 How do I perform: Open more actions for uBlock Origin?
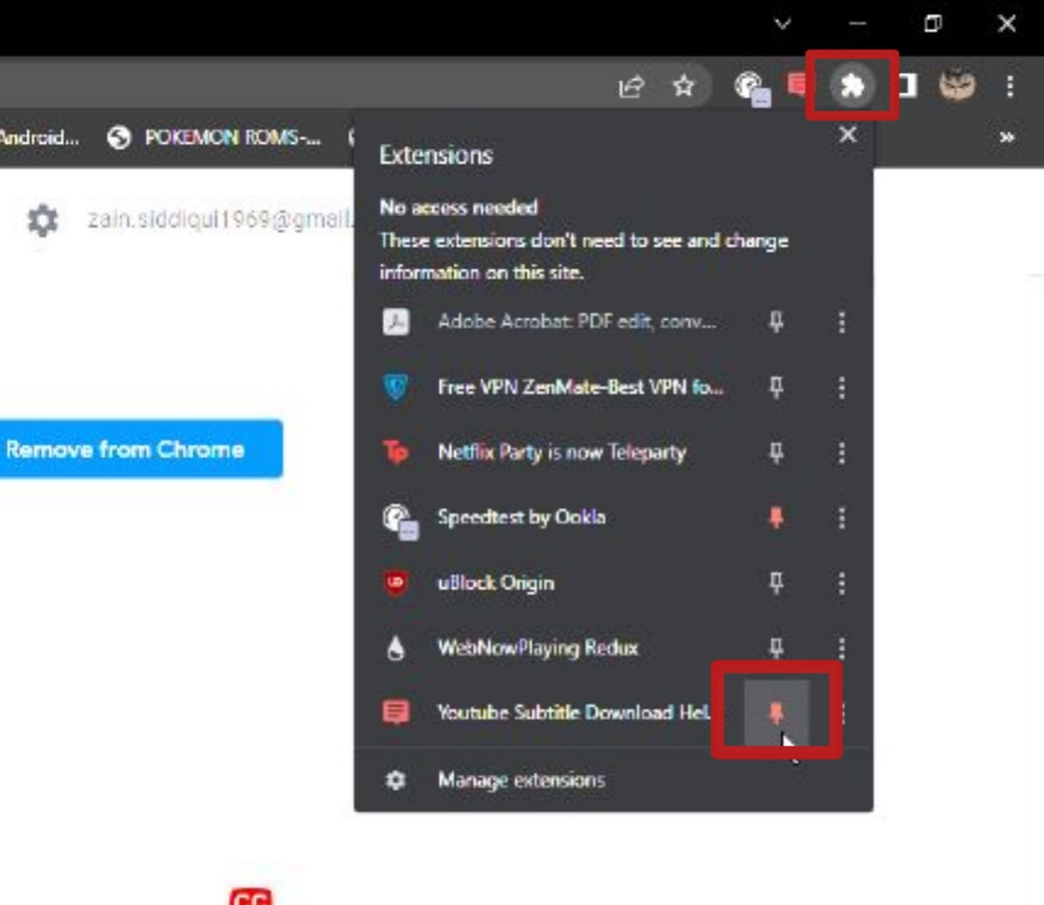842,583
